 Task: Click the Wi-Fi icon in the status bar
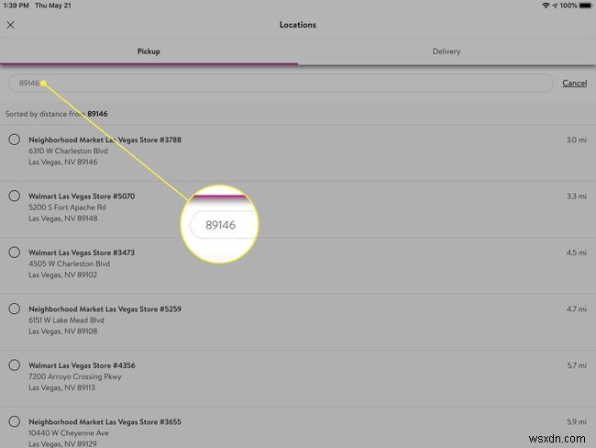[x=546, y=6]
